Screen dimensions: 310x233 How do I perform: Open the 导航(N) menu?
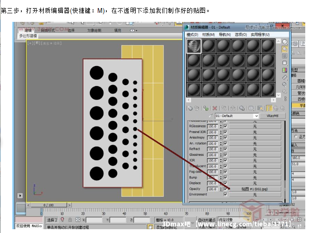click(225, 35)
